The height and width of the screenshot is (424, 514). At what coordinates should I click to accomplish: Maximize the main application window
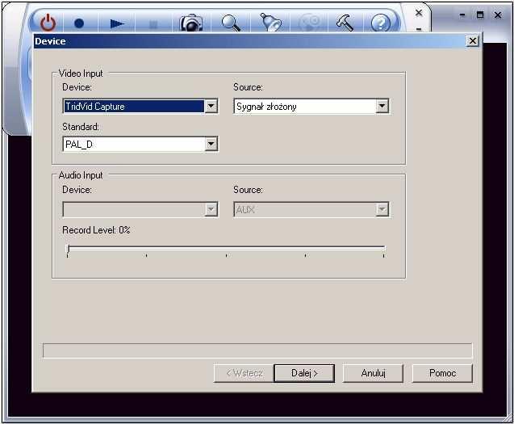coord(480,15)
